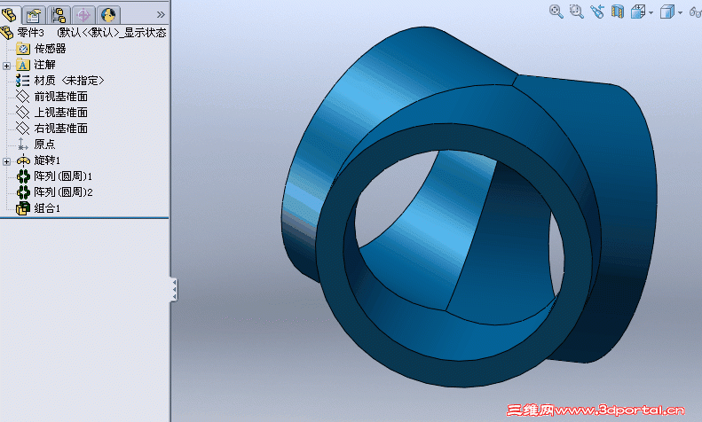Open the DimXpertManager tab
The height and width of the screenshot is (422, 702).
83,15
